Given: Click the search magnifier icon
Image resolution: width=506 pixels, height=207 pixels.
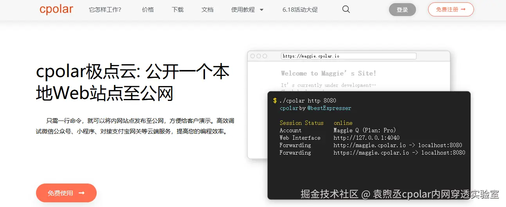Looking at the screenshot, I should (x=346, y=9).
